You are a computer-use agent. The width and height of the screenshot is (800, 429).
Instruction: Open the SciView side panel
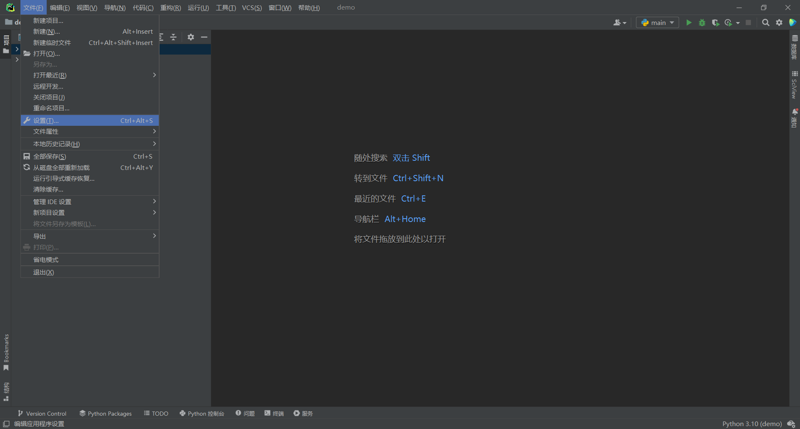pos(795,85)
